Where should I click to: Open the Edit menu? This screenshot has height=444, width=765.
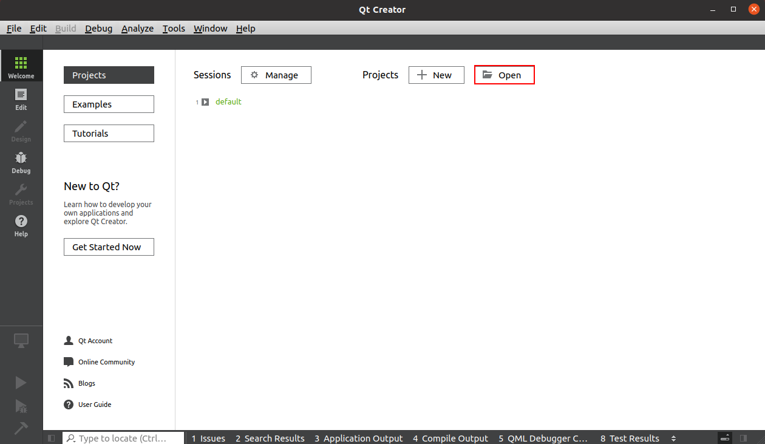(38, 29)
